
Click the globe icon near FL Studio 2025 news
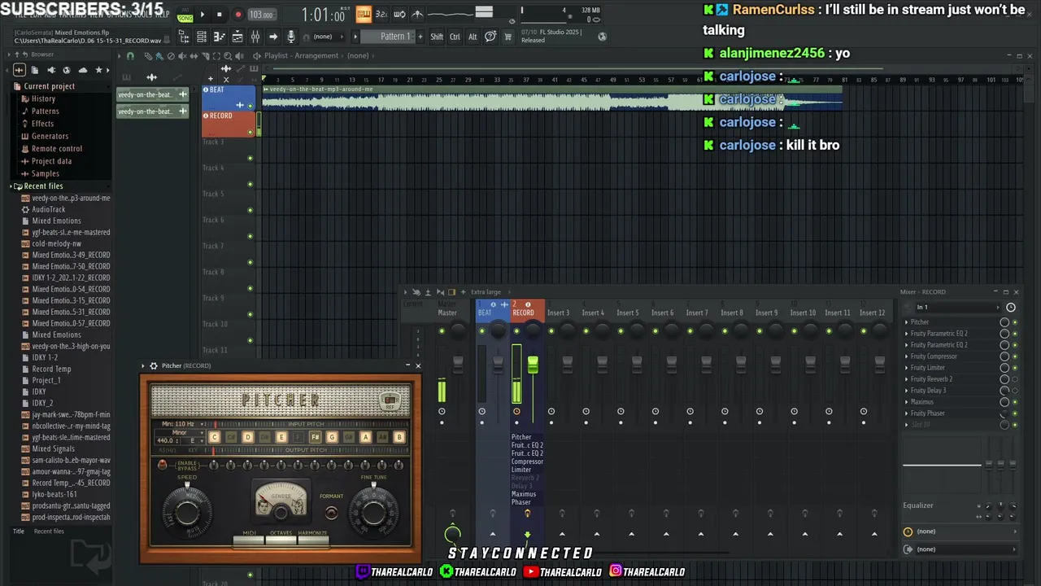[x=602, y=37]
